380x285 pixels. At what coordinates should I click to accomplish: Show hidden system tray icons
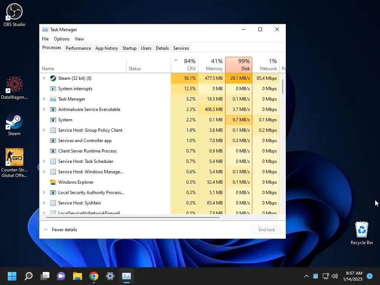306,276
